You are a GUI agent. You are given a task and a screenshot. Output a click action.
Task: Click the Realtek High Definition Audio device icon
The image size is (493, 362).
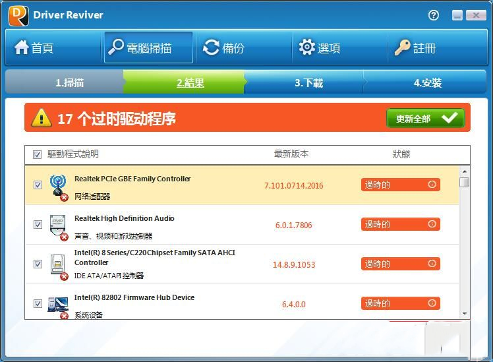(58, 226)
